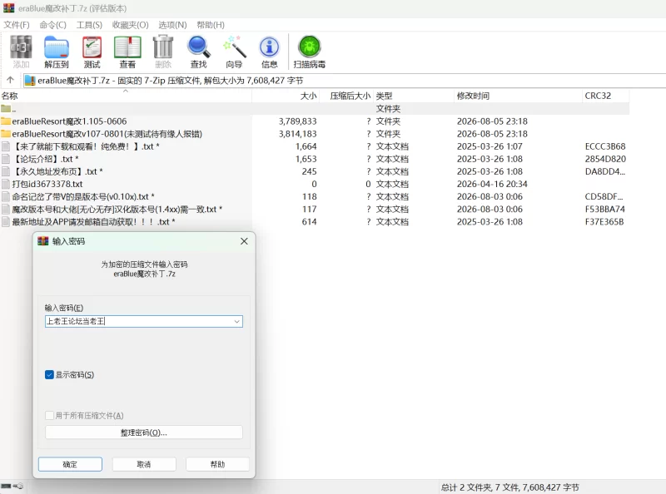Open the Options (选项) menu

(x=172, y=25)
